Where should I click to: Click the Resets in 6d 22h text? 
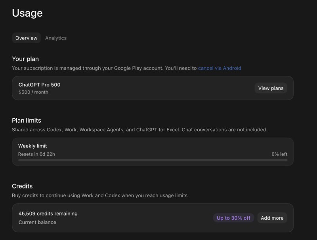point(36,154)
